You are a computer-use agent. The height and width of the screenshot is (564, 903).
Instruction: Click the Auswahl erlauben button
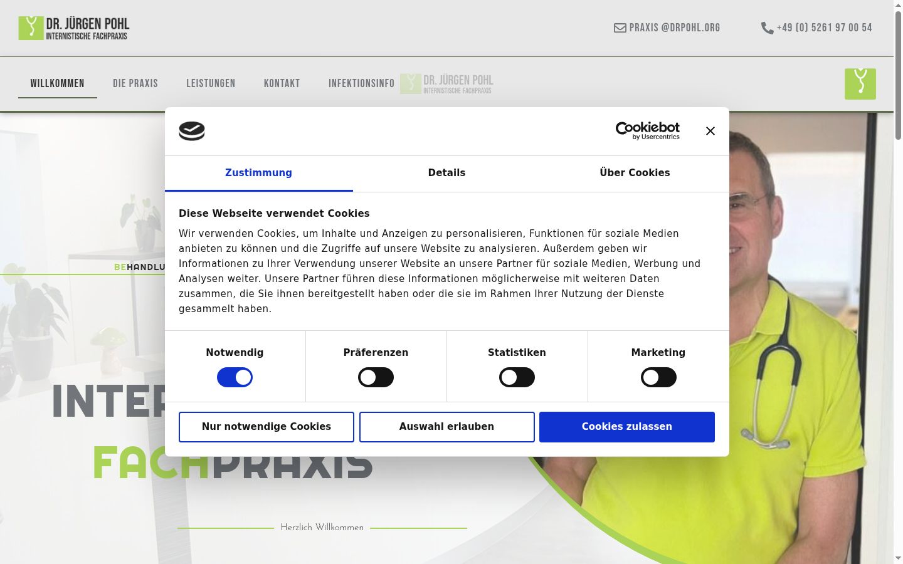pyautogui.click(x=447, y=427)
